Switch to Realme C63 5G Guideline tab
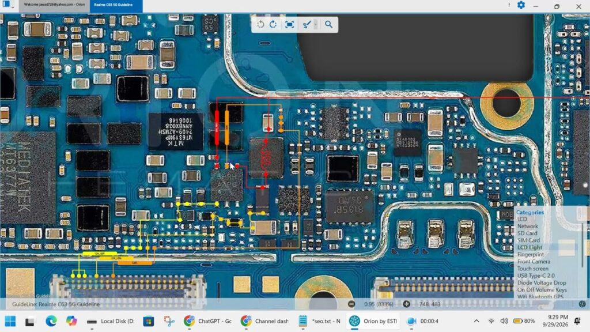 pos(116,5)
